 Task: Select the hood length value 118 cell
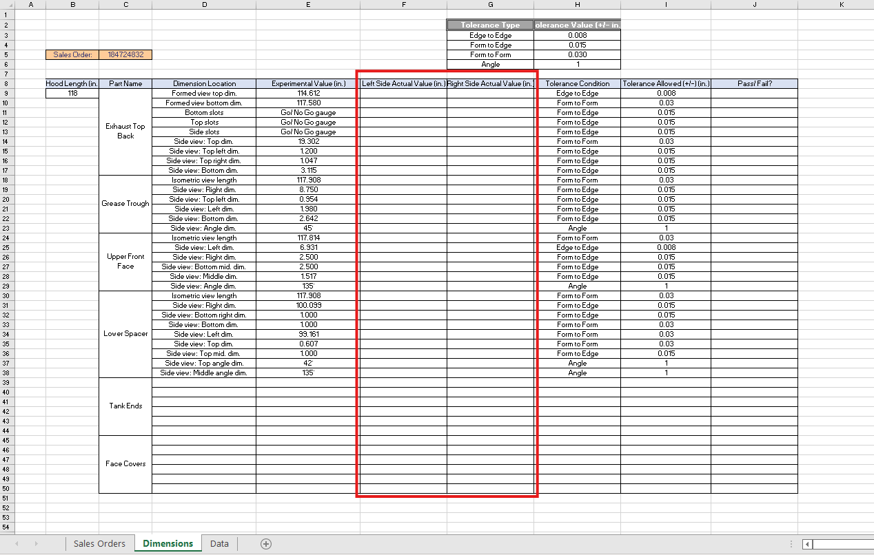(x=72, y=93)
